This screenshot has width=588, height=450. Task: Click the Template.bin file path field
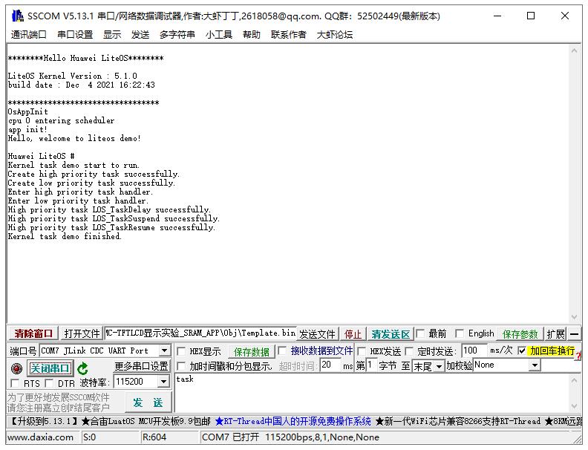click(200, 333)
